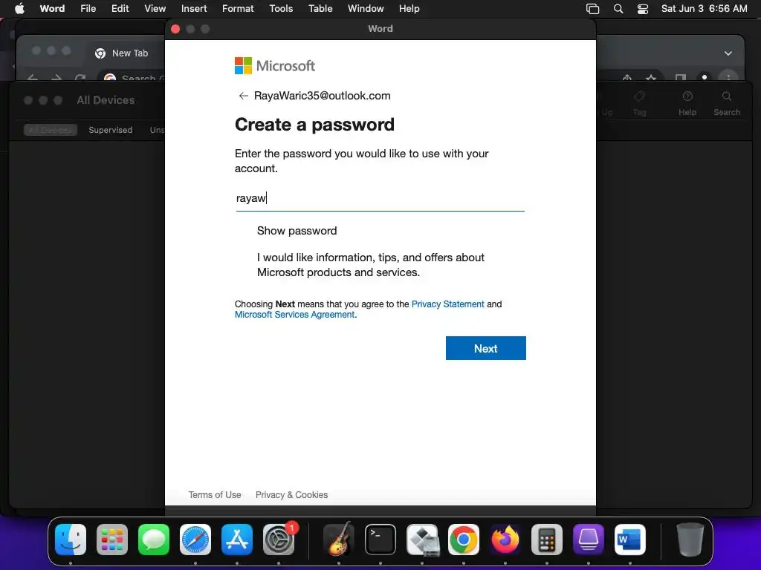The image size is (761, 570).
Task: Open Terminal from the Dock
Action: tap(380, 540)
